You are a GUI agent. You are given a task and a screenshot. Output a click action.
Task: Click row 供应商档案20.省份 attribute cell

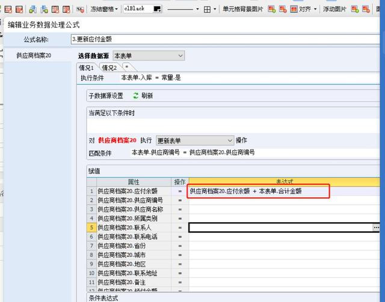click(x=134, y=246)
